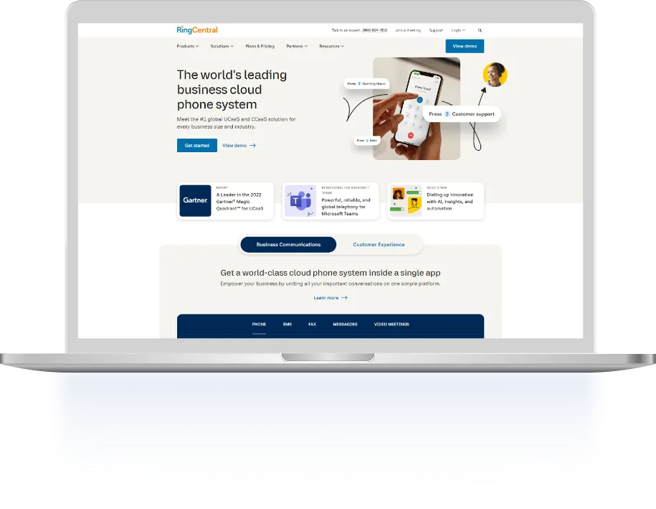Select the FAX tab
The width and height of the screenshot is (656, 509).
tap(312, 324)
